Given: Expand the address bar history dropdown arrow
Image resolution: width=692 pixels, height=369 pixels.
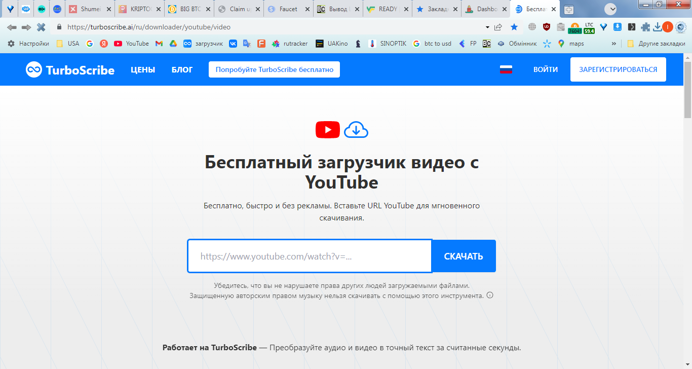Looking at the screenshot, I should (487, 27).
